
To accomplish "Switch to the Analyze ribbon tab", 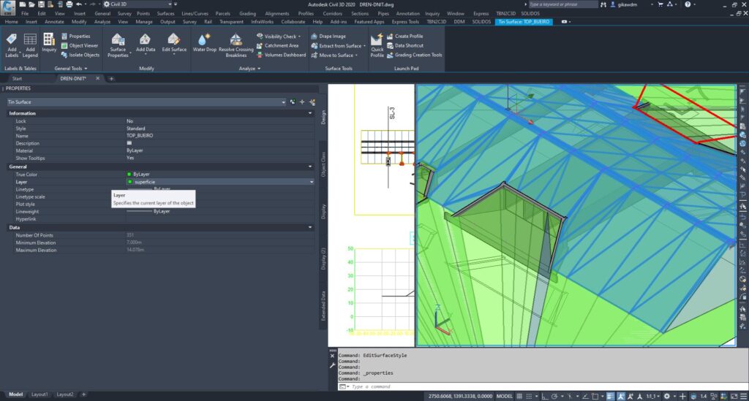I will coord(102,22).
